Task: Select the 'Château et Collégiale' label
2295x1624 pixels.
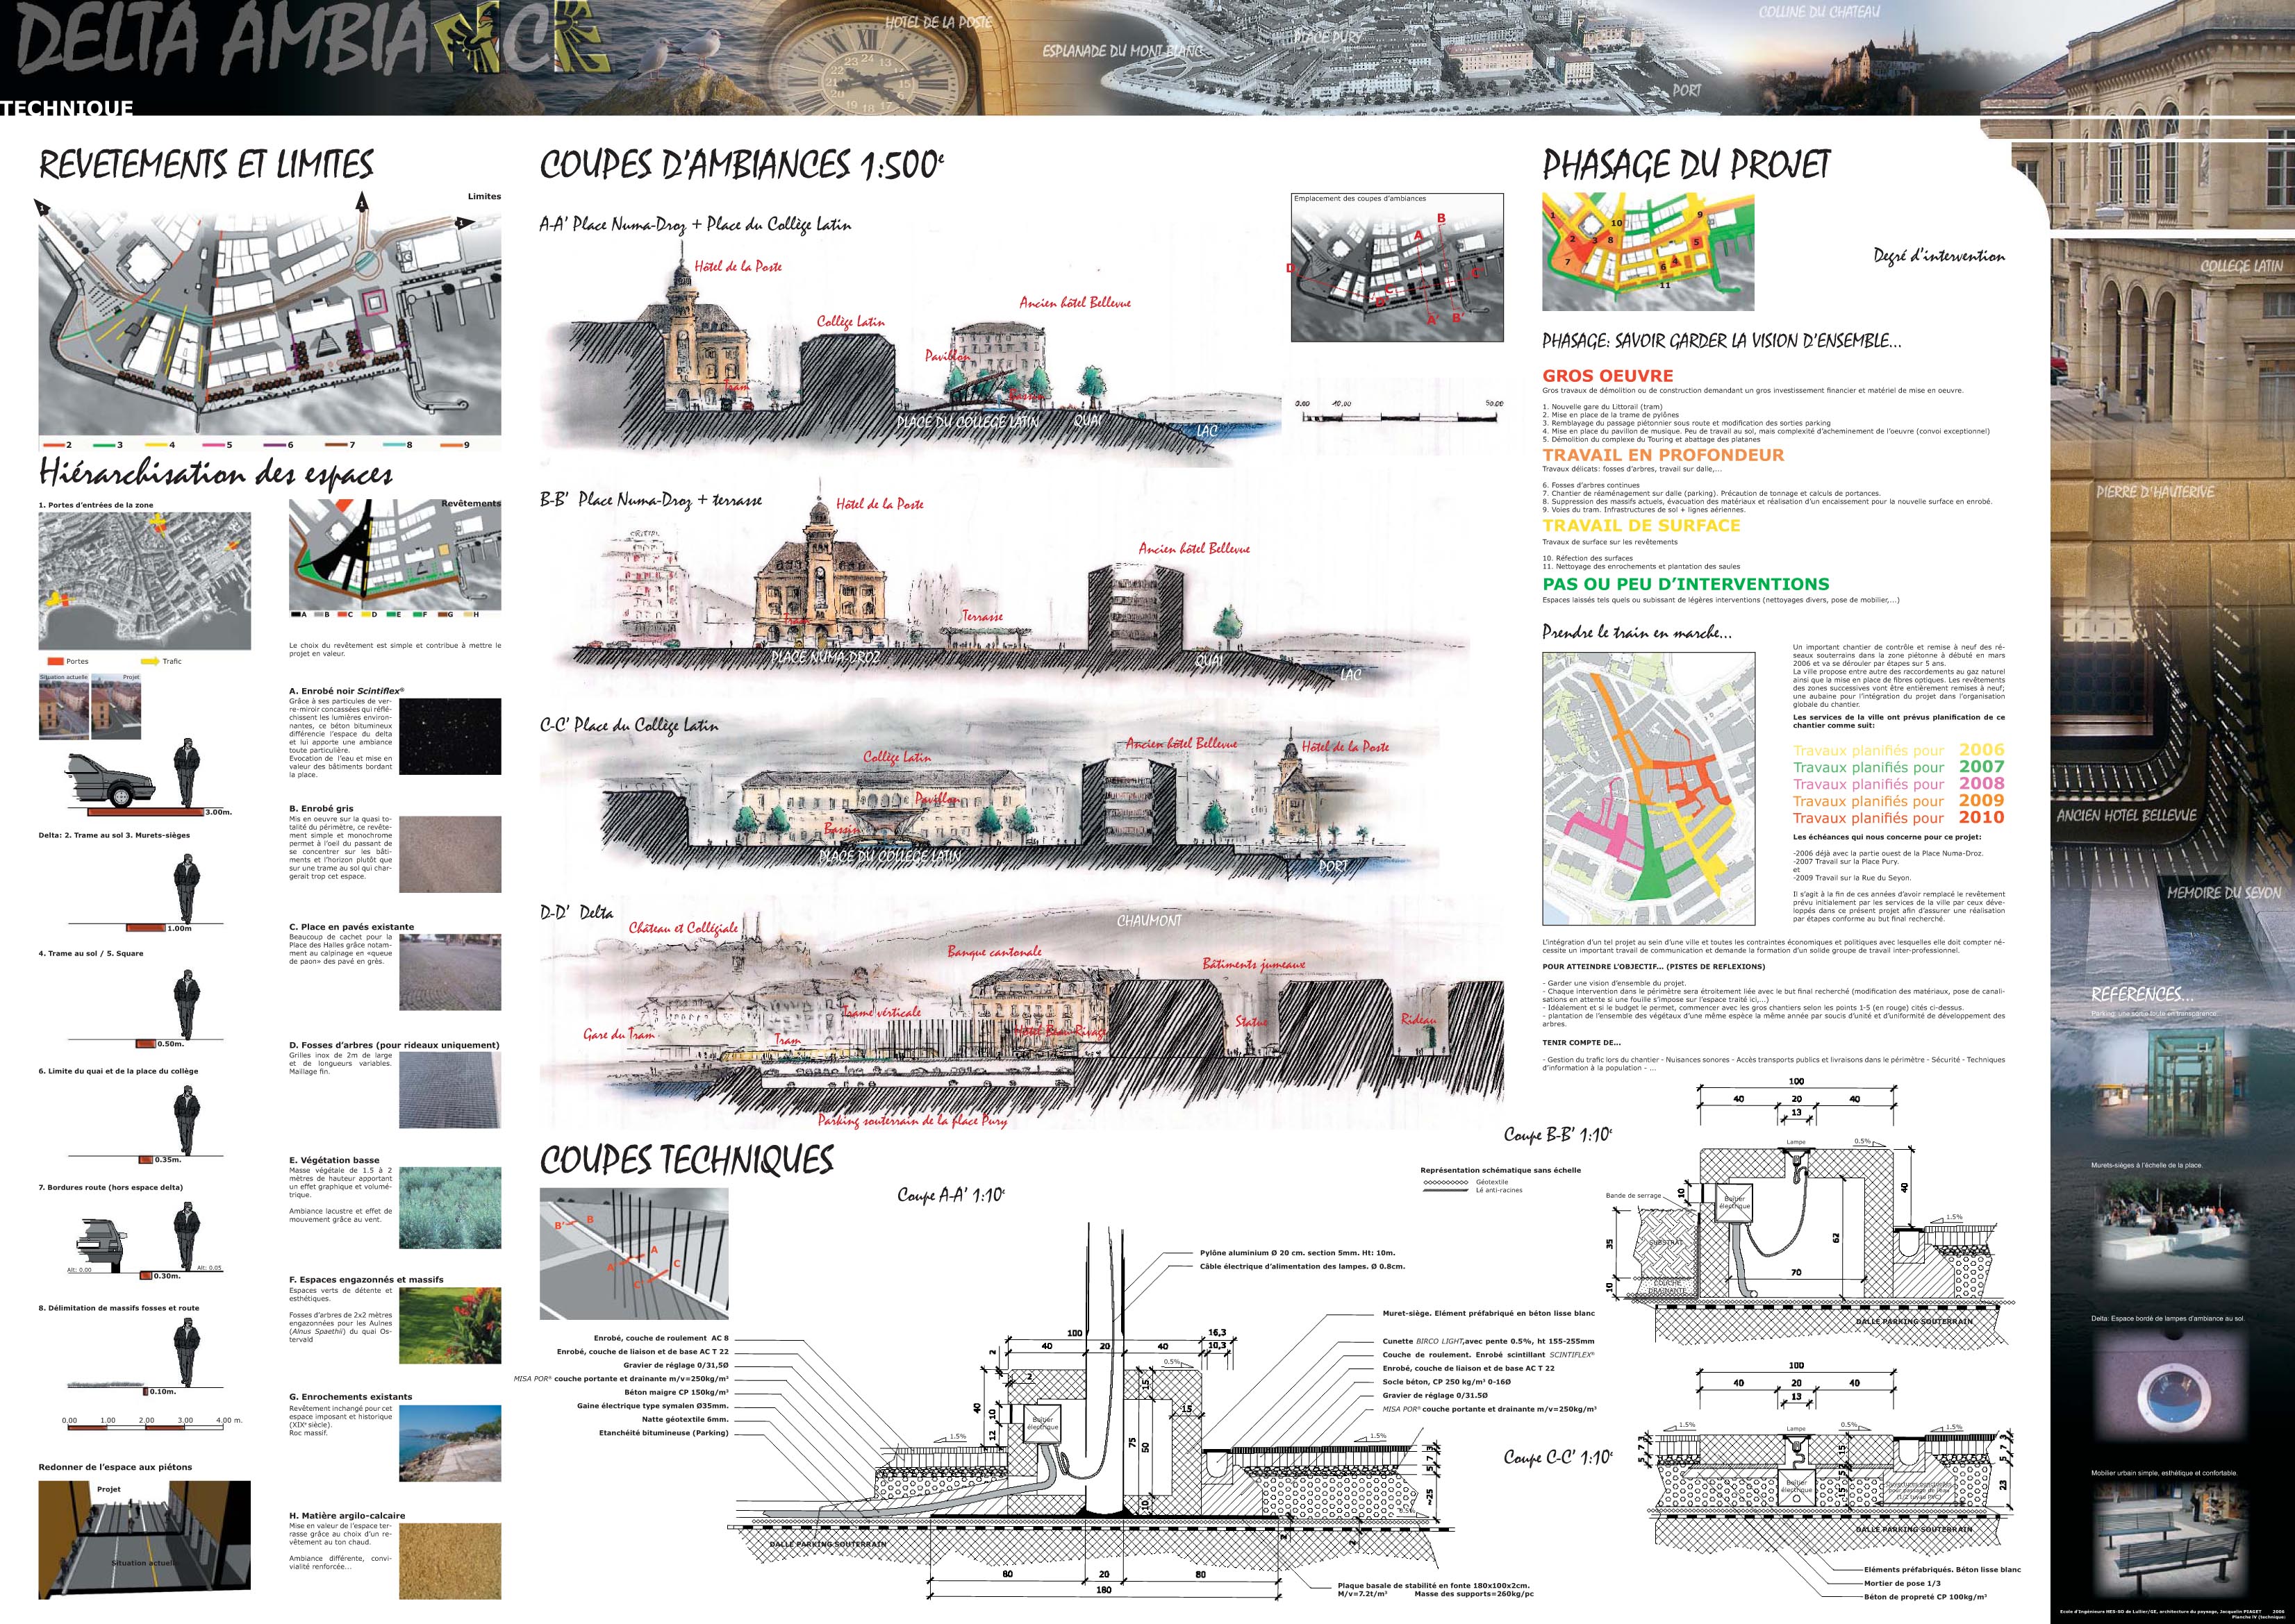Action: [x=683, y=928]
